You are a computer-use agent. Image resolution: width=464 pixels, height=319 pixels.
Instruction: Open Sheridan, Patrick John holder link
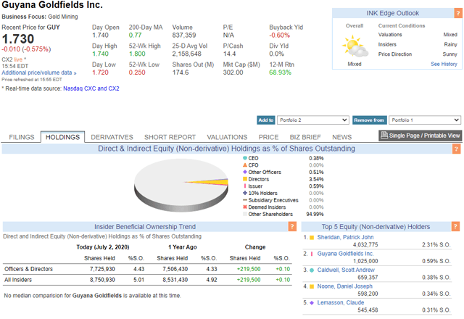coord(345,237)
